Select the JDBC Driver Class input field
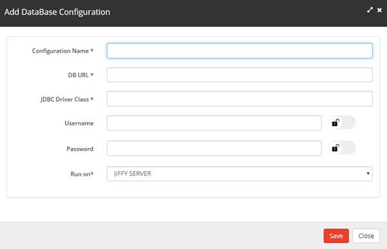The width and height of the screenshot is (387, 249). tap(240, 99)
